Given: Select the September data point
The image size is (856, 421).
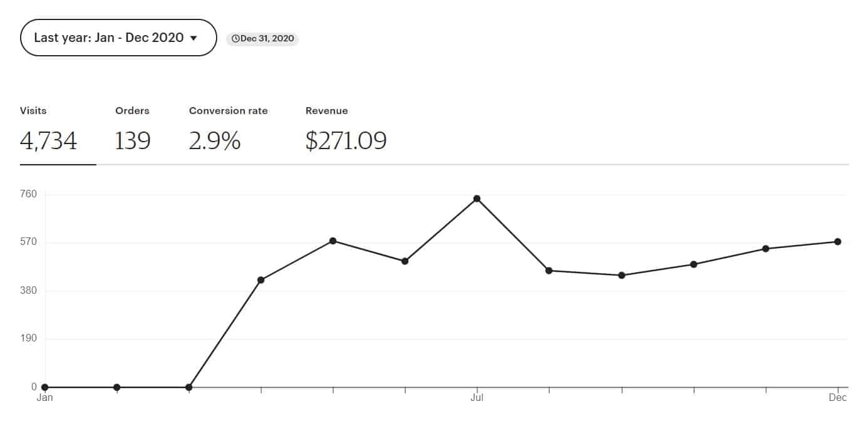Looking at the screenshot, I should (622, 275).
